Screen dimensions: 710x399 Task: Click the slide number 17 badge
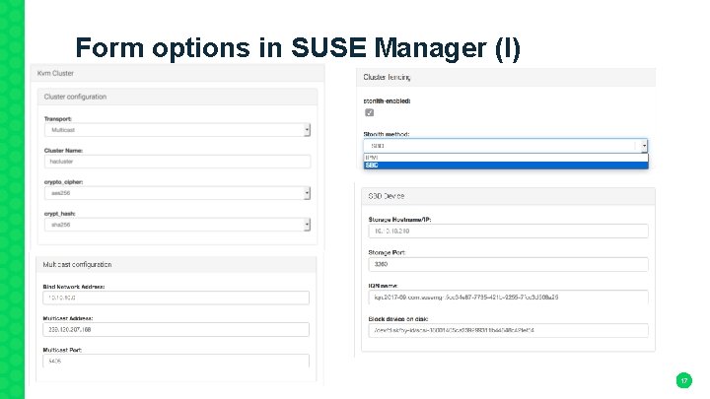pyautogui.click(x=682, y=379)
